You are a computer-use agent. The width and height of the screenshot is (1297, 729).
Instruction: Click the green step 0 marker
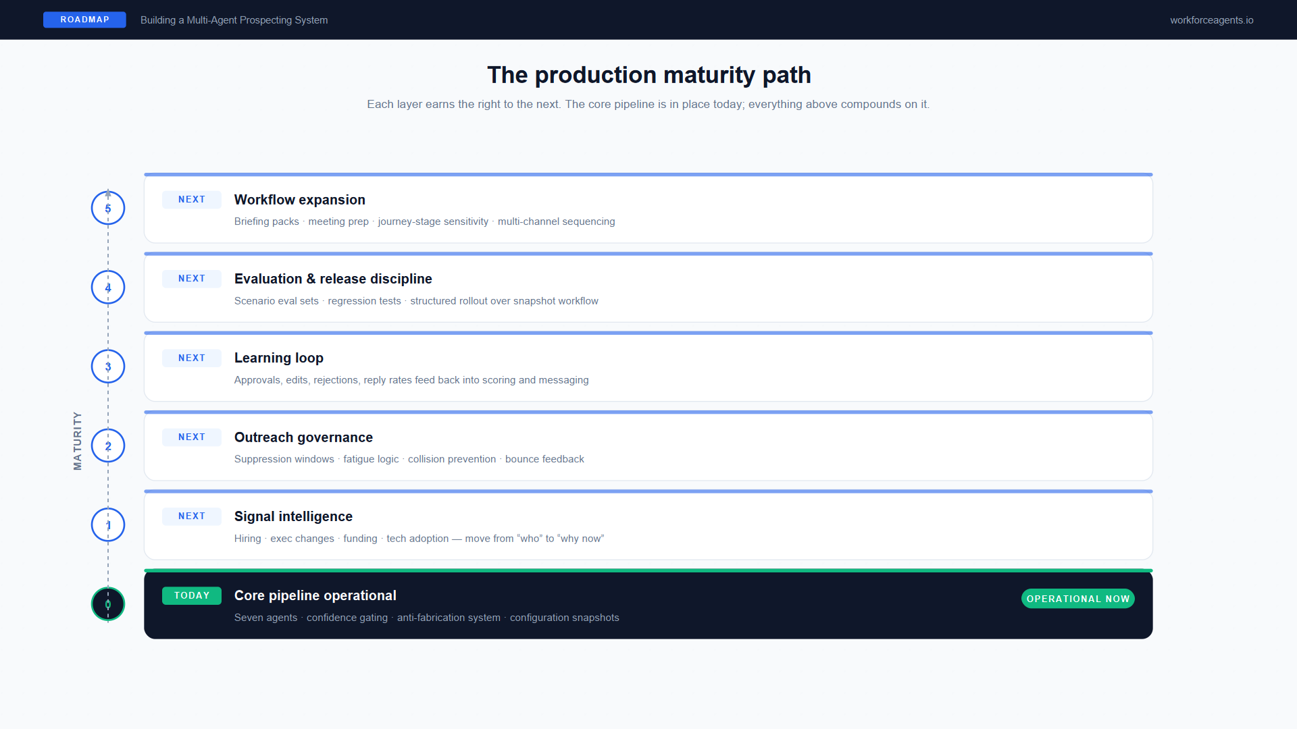tap(108, 604)
